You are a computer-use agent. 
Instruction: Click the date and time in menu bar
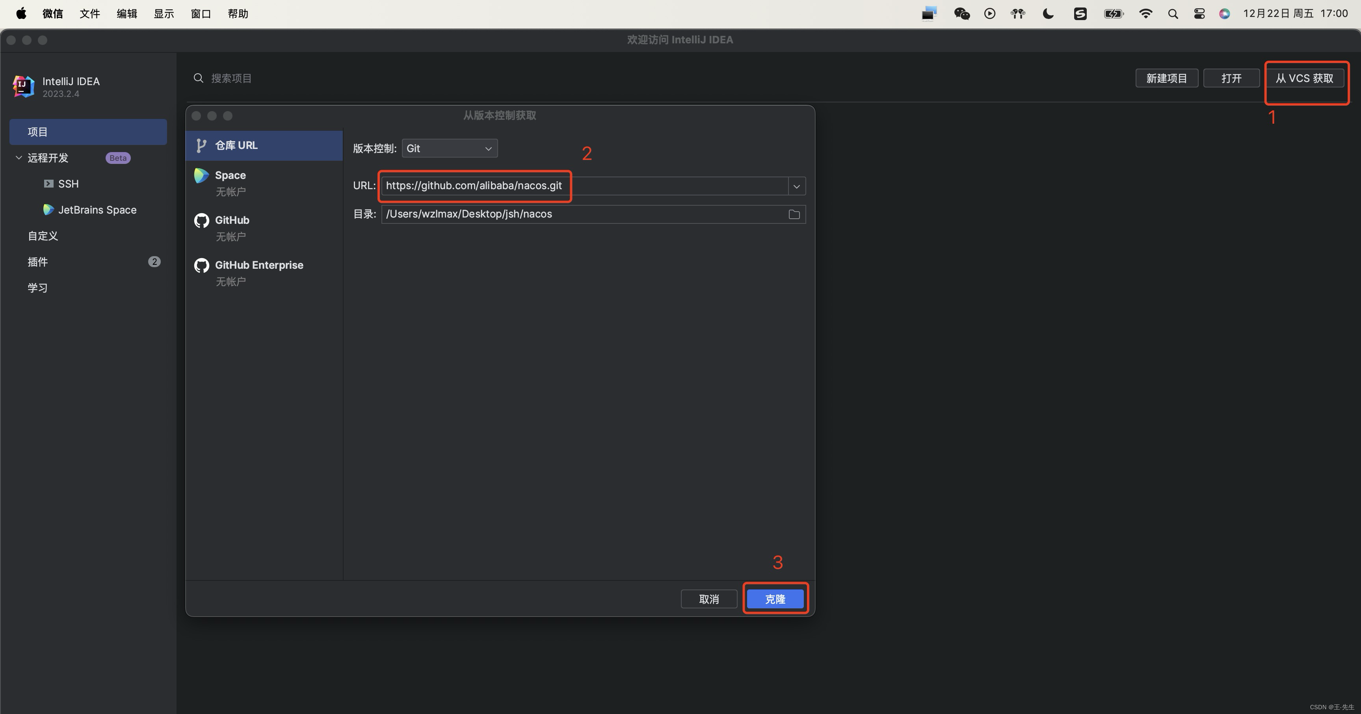pos(1295,14)
